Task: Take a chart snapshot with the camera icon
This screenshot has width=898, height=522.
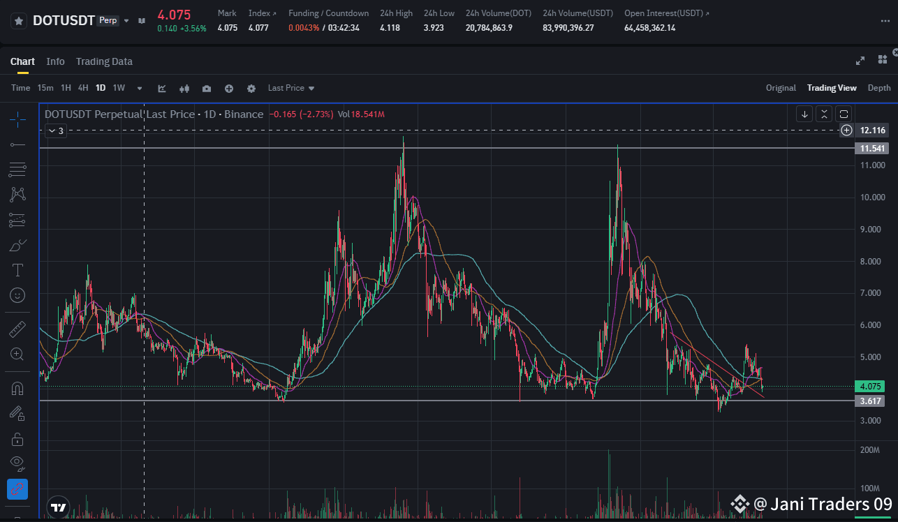Action: (207, 89)
